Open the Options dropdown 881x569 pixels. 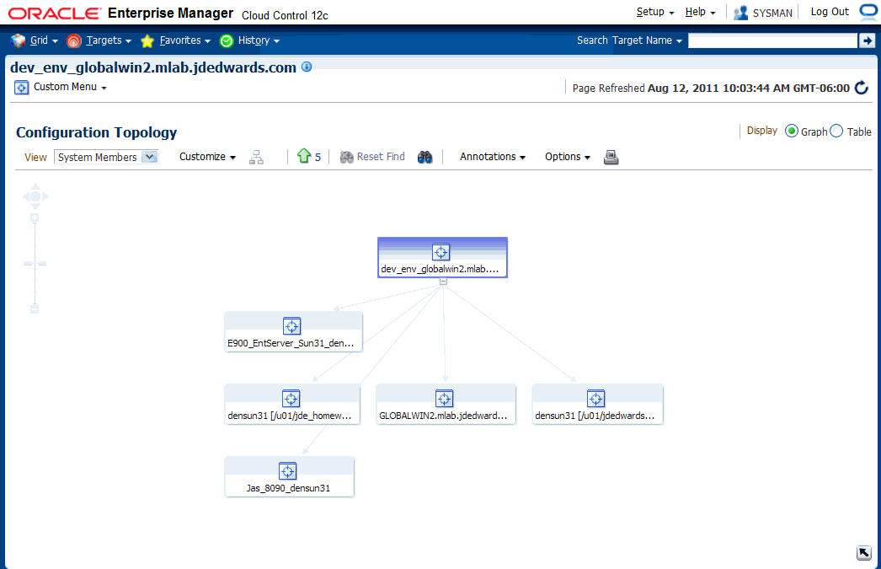click(x=568, y=157)
